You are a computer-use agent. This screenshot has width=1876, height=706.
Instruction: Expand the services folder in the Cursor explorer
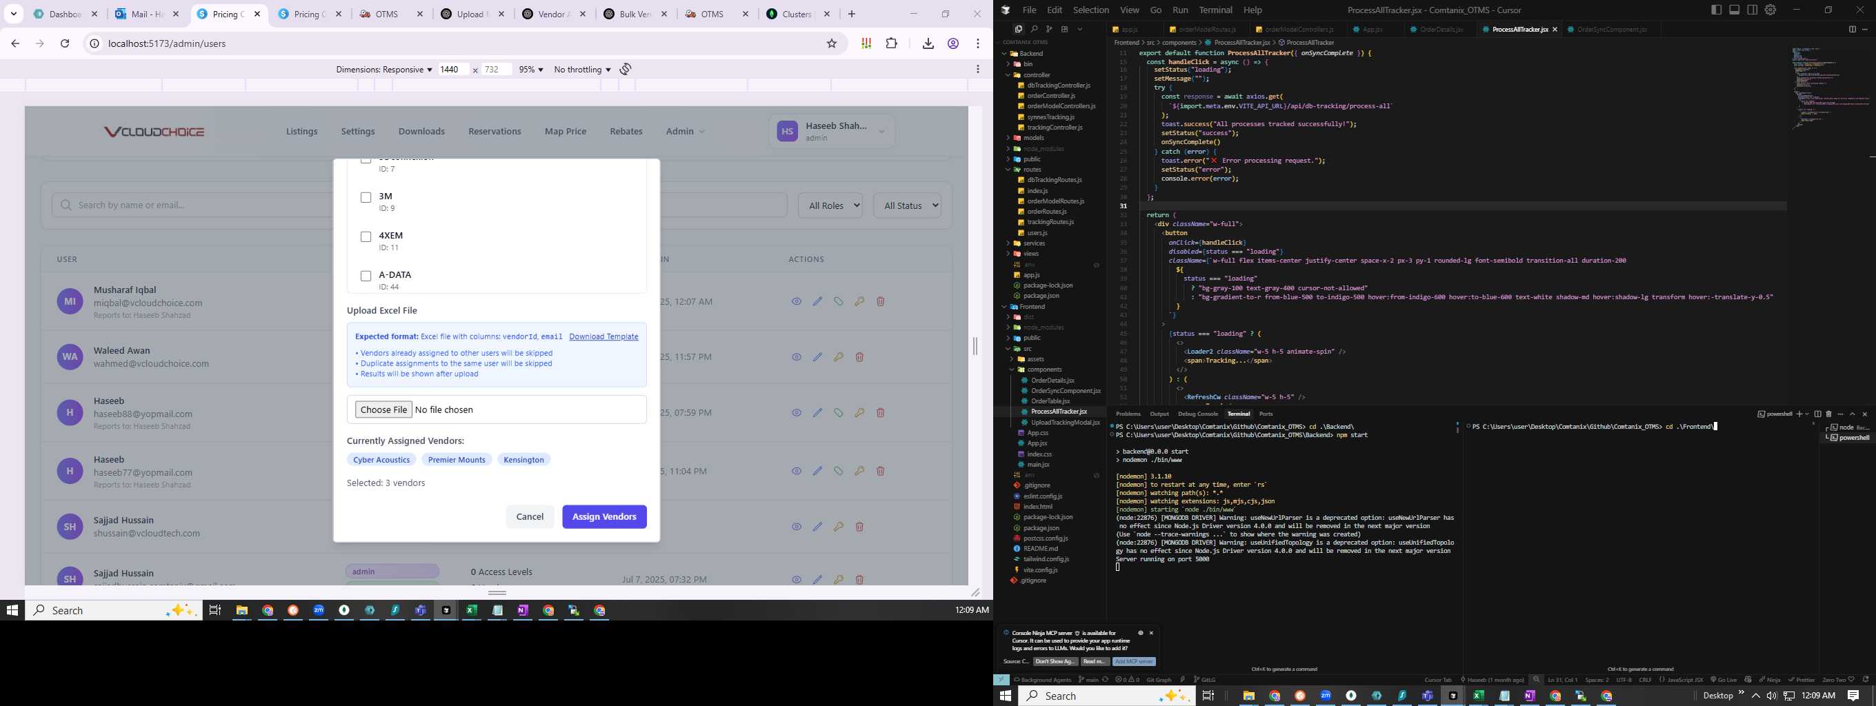[1034, 243]
